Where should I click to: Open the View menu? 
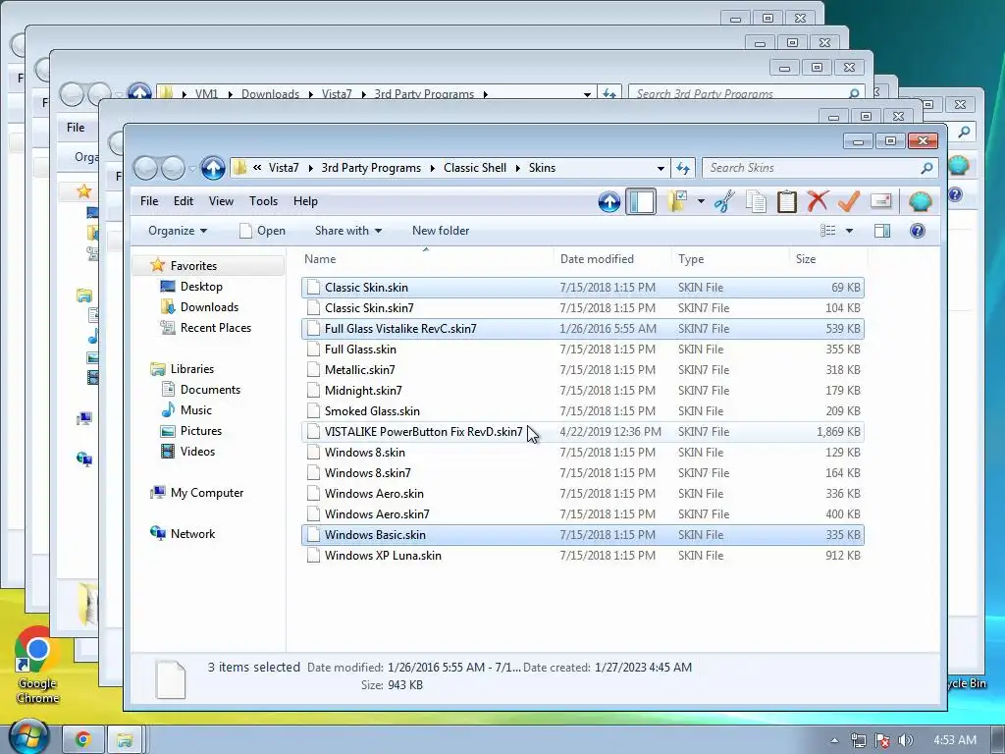click(x=221, y=201)
